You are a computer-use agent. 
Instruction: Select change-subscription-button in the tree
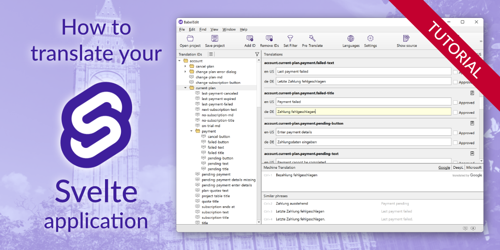pos(218,82)
